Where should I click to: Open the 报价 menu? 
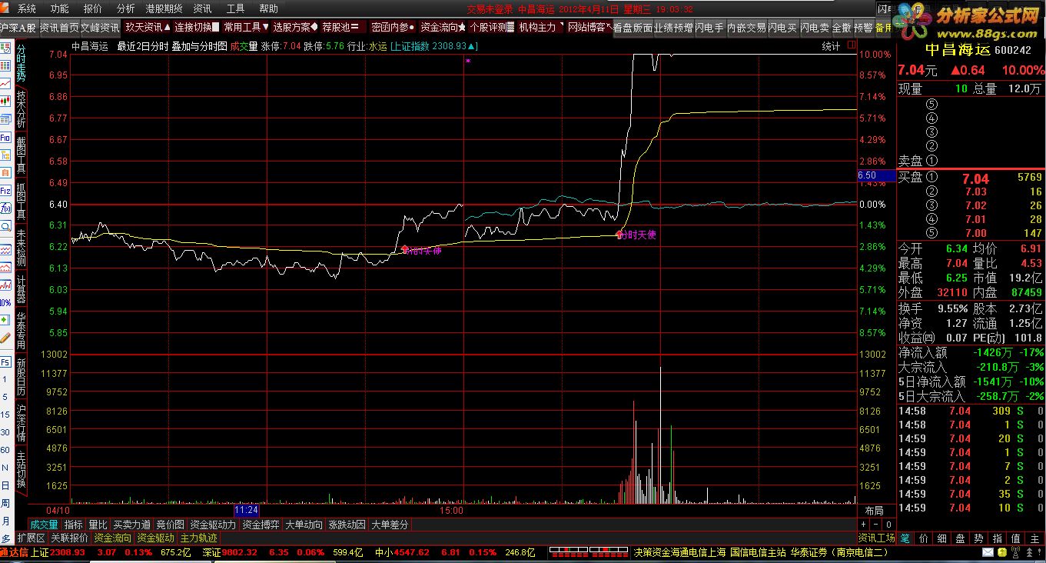tap(92, 8)
